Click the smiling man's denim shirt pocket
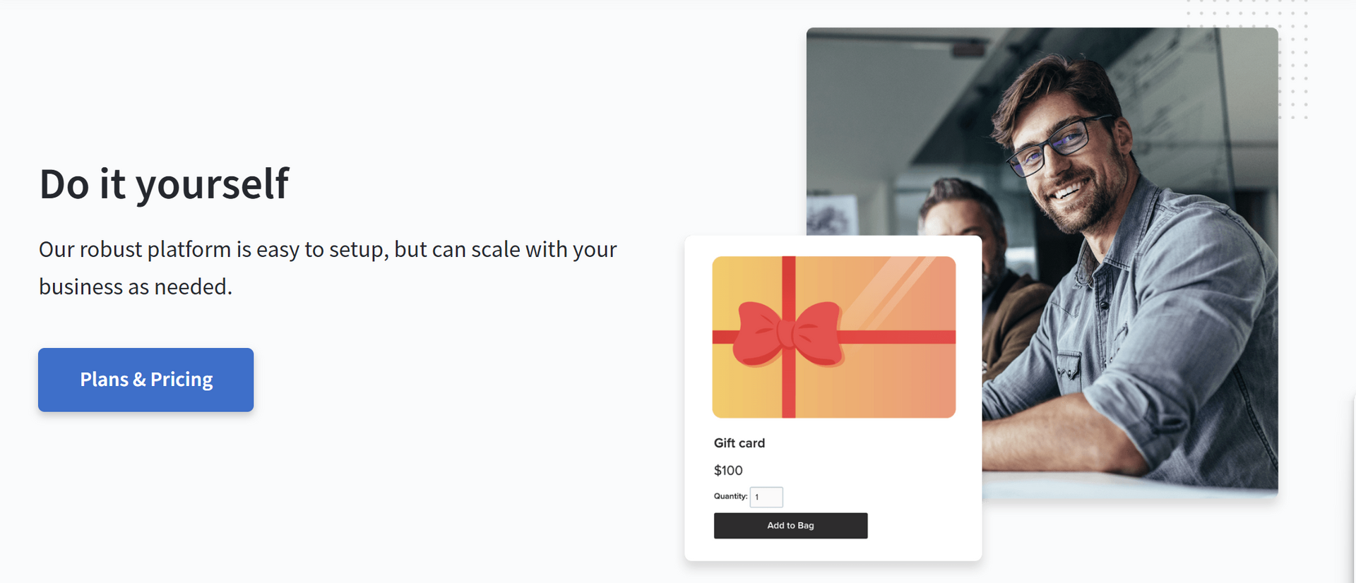Viewport: 1356px width, 583px height. point(1067,367)
